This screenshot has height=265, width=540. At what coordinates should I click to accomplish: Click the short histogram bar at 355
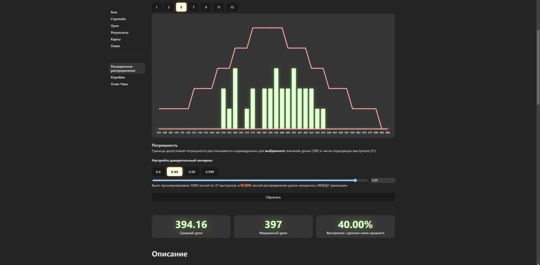pyautogui.click(x=229, y=119)
